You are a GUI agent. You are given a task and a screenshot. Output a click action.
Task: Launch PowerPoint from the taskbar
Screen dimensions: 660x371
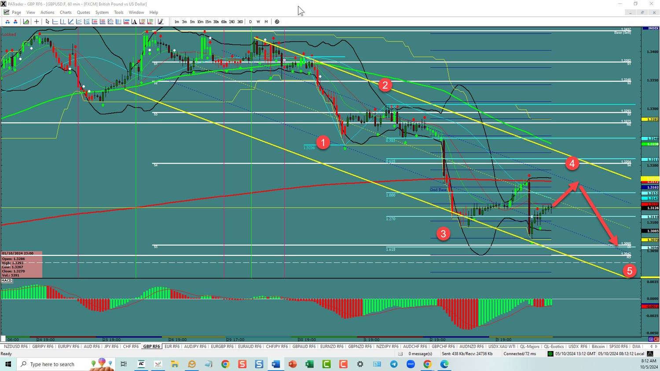[x=293, y=364]
